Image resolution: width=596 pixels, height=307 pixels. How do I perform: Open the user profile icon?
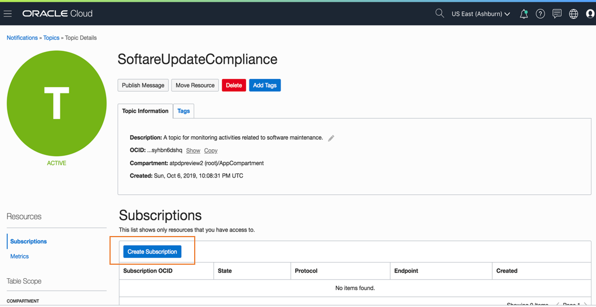coord(590,14)
